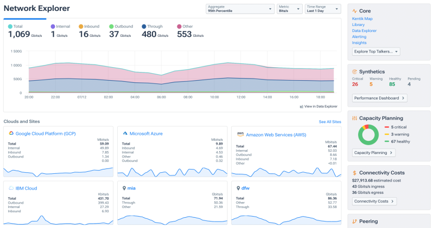Screen dimensions: 434x228
Task: Click the Synthetics Pending count 4
Action: coord(409,84)
